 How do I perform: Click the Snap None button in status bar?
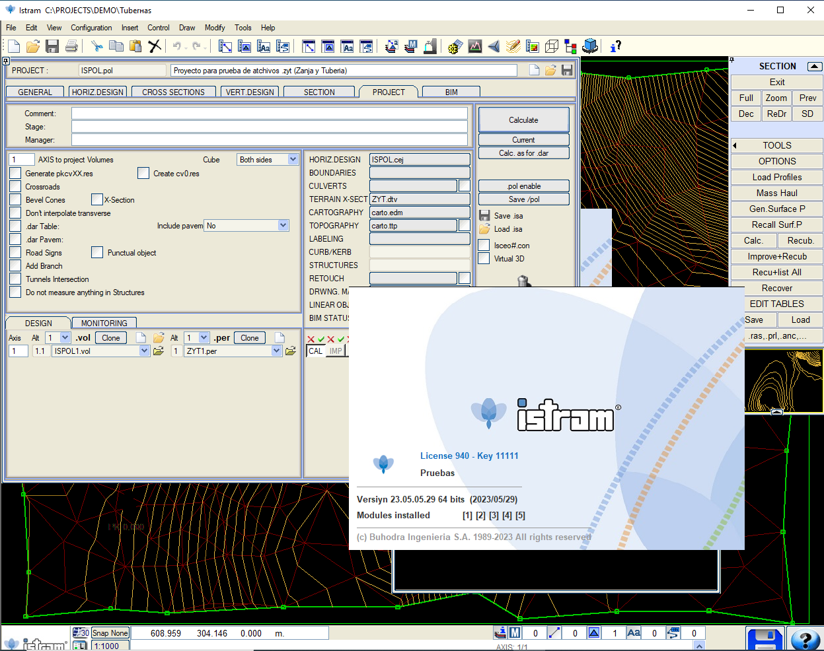pyautogui.click(x=110, y=633)
